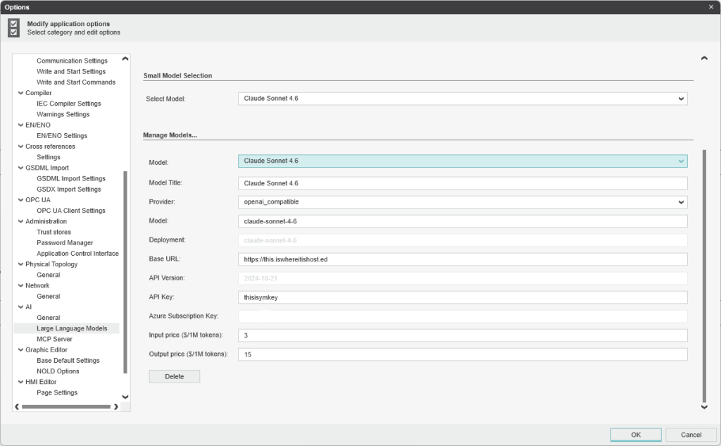Open the Select Model dropdown
Image resolution: width=721 pixels, height=446 pixels.
pyautogui.click(x=463, y=99)
